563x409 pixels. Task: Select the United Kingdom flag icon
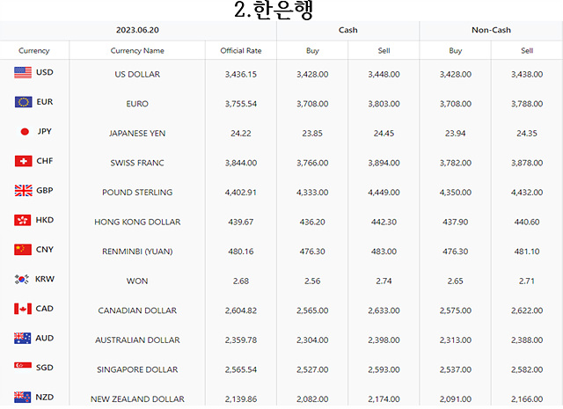(x=24, y=190)
